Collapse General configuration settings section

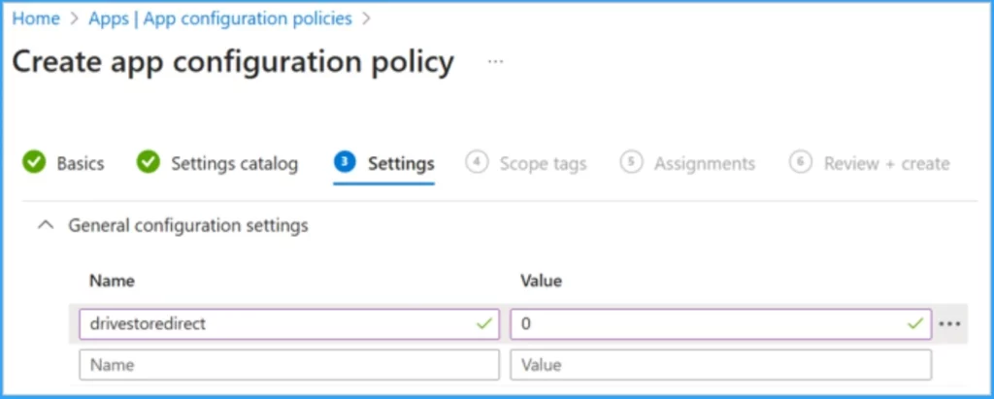(46, 225)
